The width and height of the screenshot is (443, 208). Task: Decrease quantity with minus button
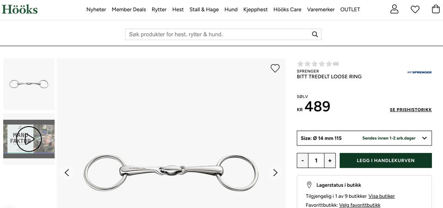tap(302, 160)
